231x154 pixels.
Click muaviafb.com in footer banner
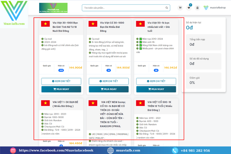[128, 150]
